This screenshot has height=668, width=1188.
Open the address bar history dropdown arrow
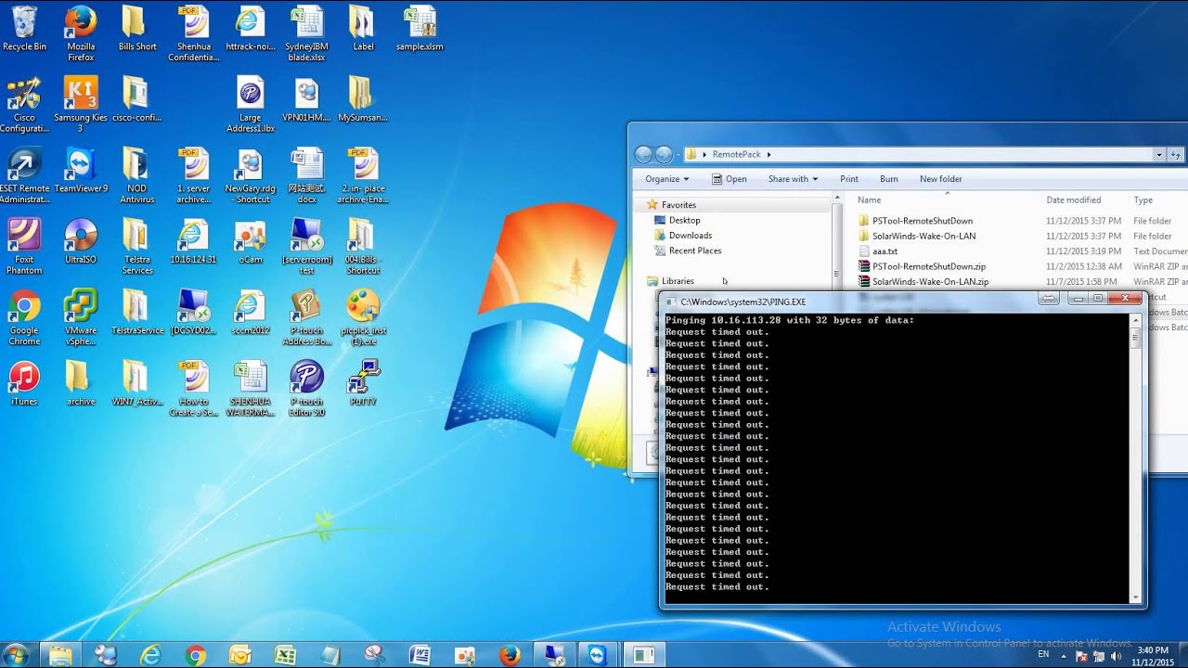[1158, 154]
